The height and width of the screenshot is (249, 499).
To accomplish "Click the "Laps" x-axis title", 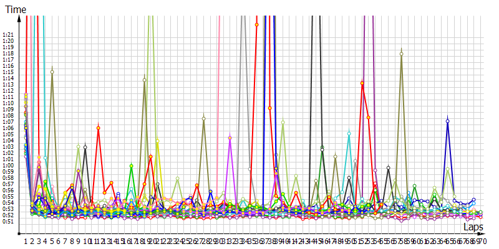I will (473, 228).
